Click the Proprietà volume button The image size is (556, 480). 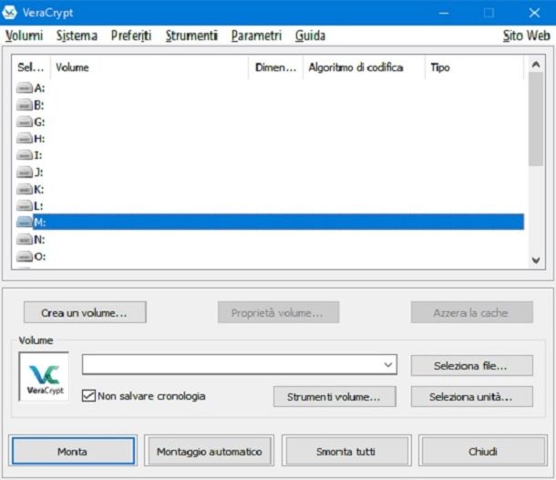(278, 312)
